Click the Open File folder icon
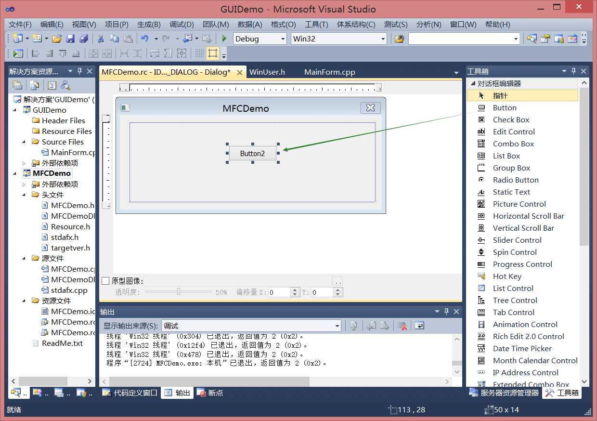Screen dimensions: 597x421 [x=57, y=39]
